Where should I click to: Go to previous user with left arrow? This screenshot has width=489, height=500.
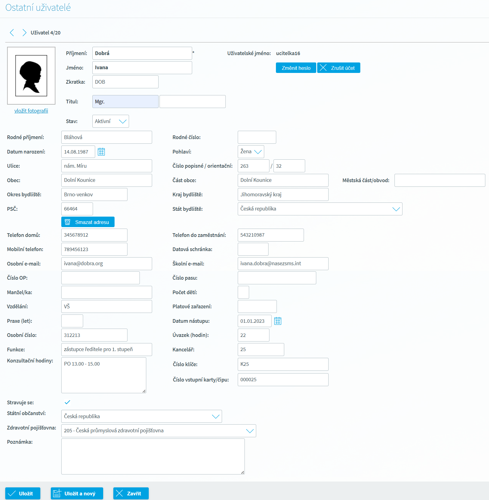tap(12, 33)
